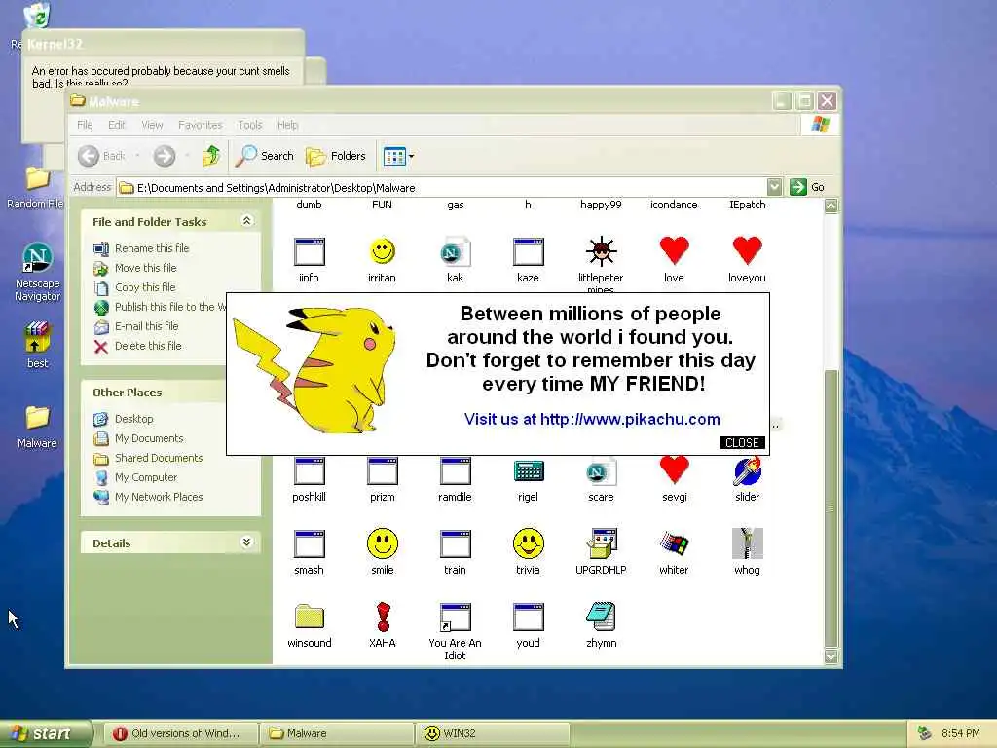
Task: Open the Favorites menu
Action: [201, 125]
